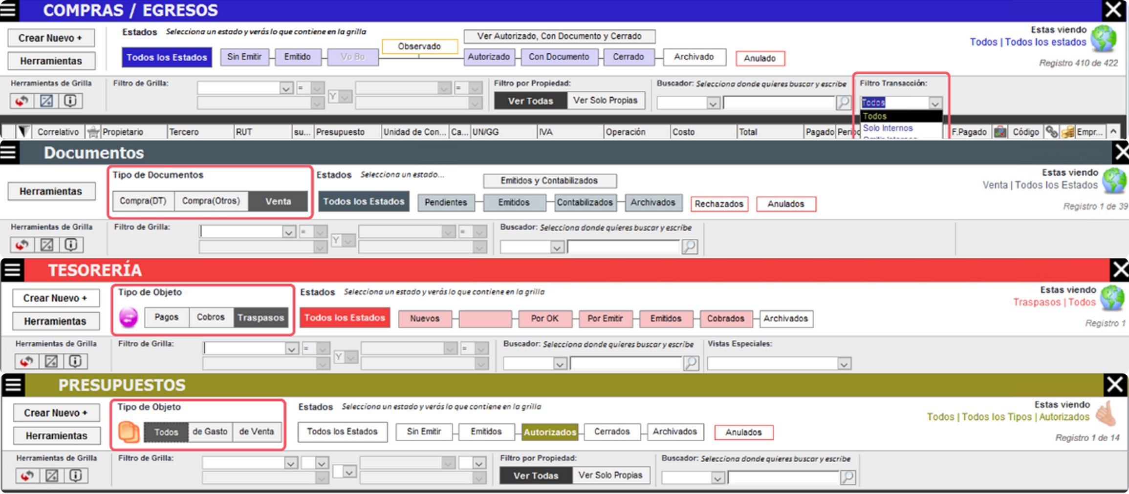The width and height of the screenshot is (1129, 494).
Task: Click the Compras Buscador text field
Action: point(779,103)
